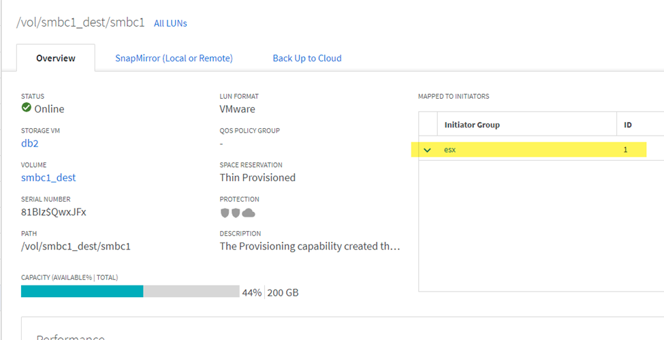Click the second shield protection icon

(236, 213)
